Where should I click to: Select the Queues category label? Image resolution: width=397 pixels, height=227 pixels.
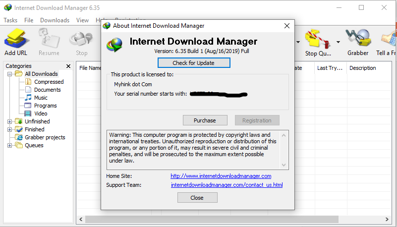tap(34, 146)
